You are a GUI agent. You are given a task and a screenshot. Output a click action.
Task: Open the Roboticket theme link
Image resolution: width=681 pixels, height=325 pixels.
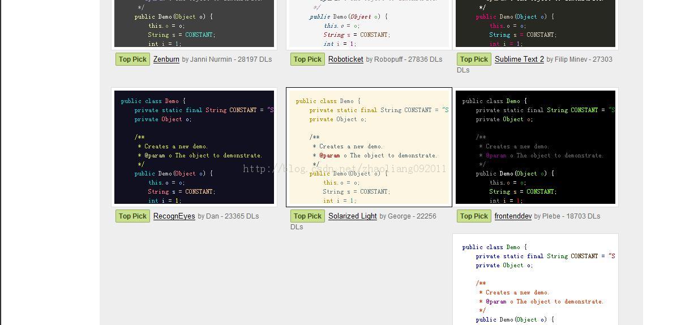(346, 59)
